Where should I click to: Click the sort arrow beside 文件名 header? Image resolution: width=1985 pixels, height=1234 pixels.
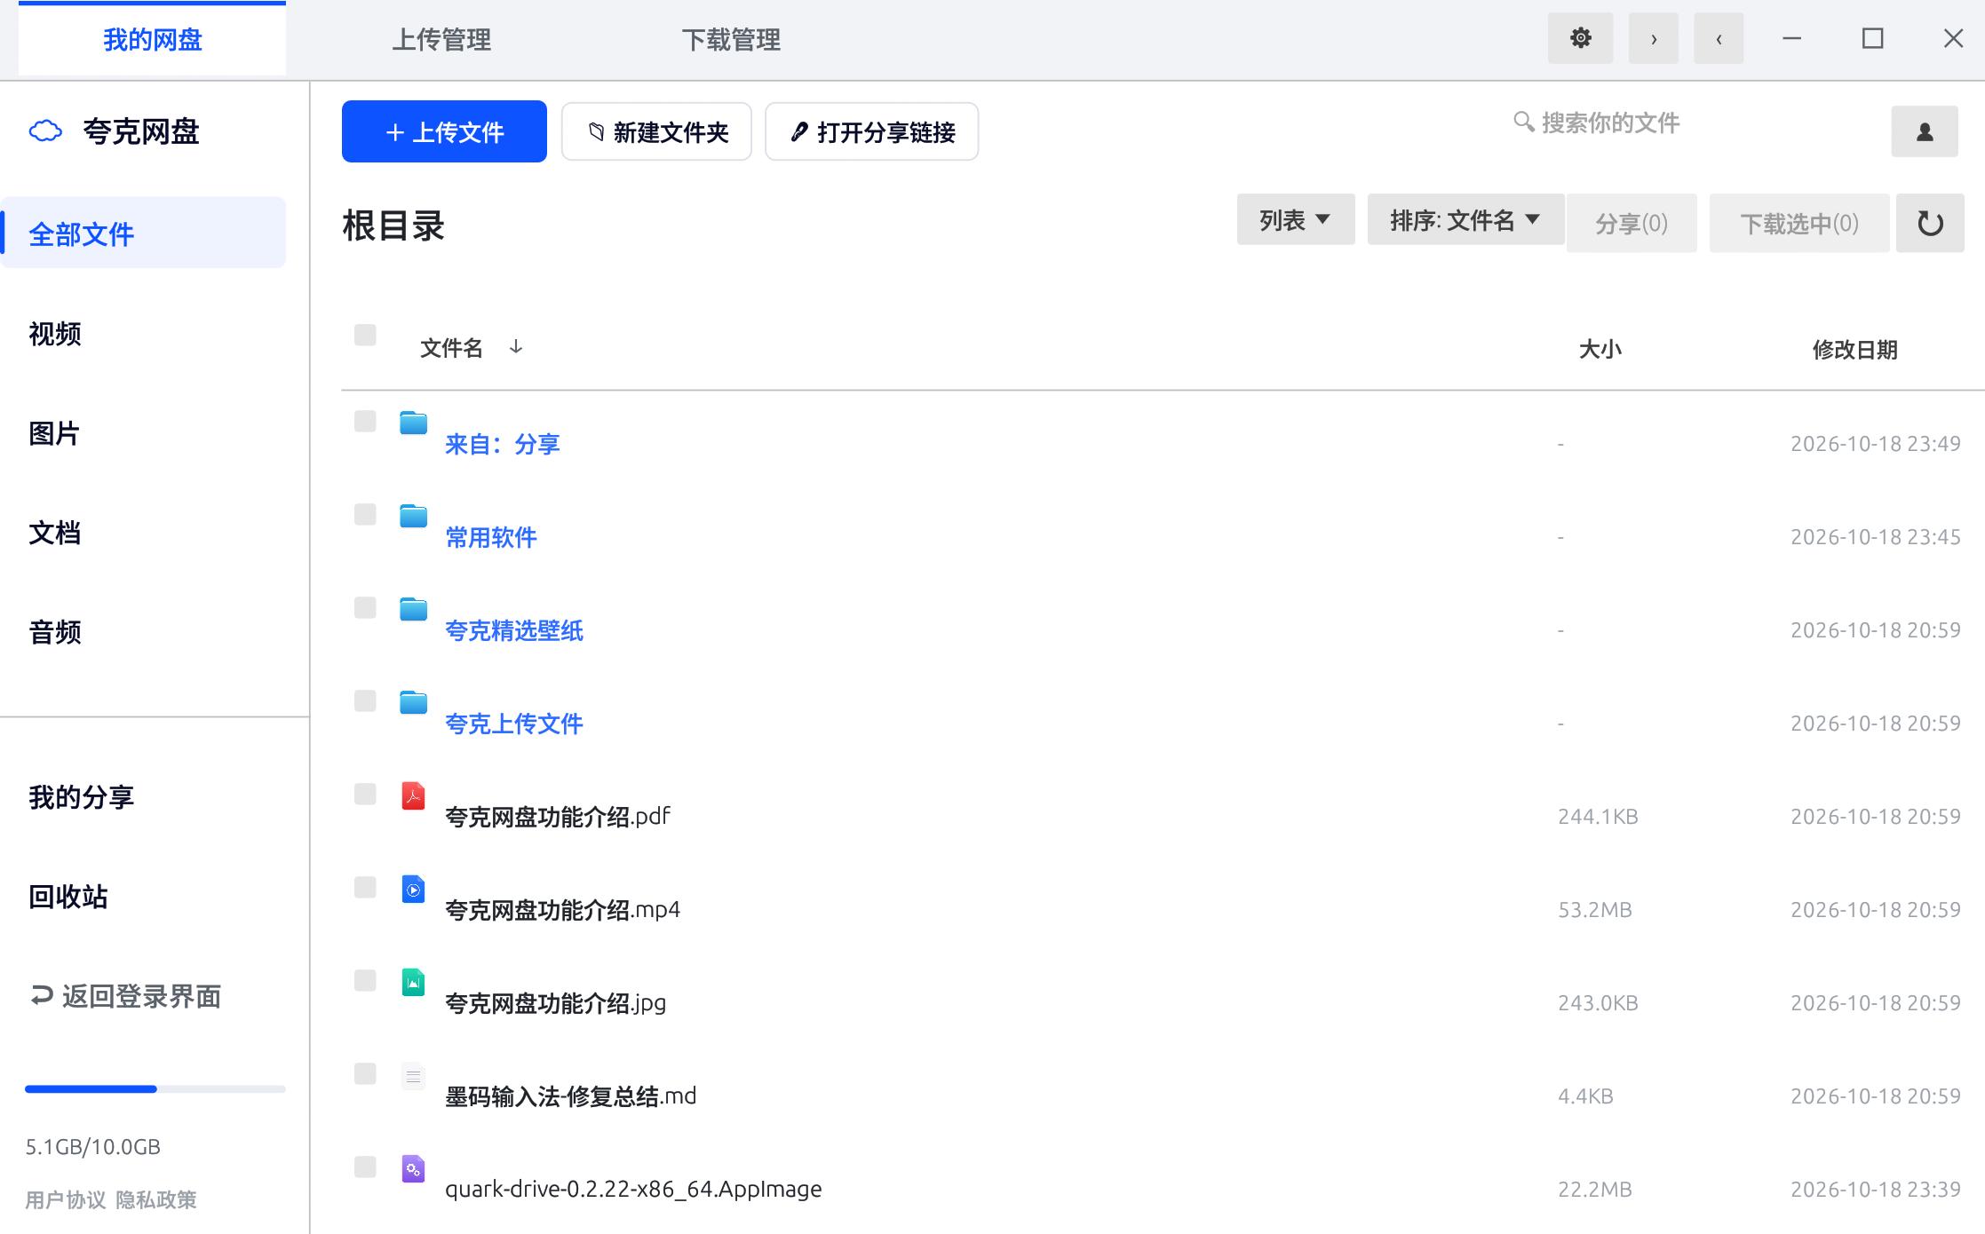(x=516, y=346)
